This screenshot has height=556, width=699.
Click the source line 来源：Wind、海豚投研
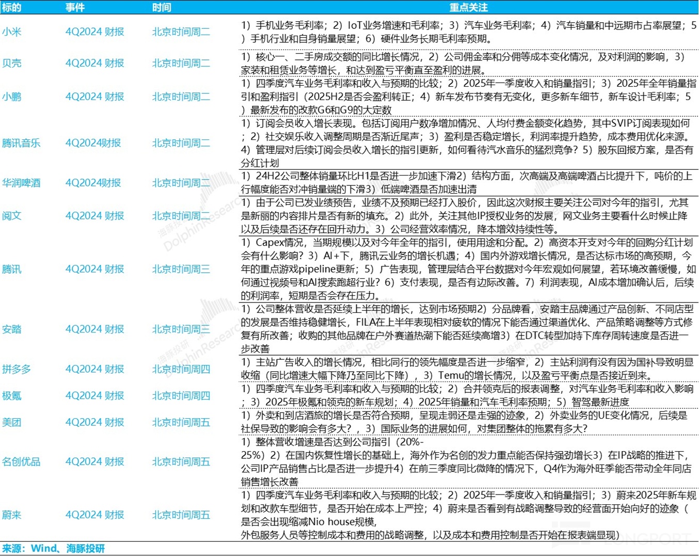(x=53, y=548)
